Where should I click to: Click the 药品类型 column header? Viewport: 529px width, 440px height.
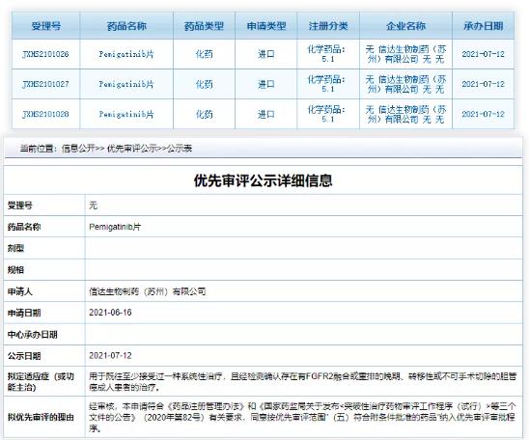[204, 26]
